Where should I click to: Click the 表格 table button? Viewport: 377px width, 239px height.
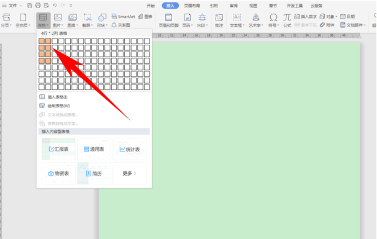coord(43,20)
